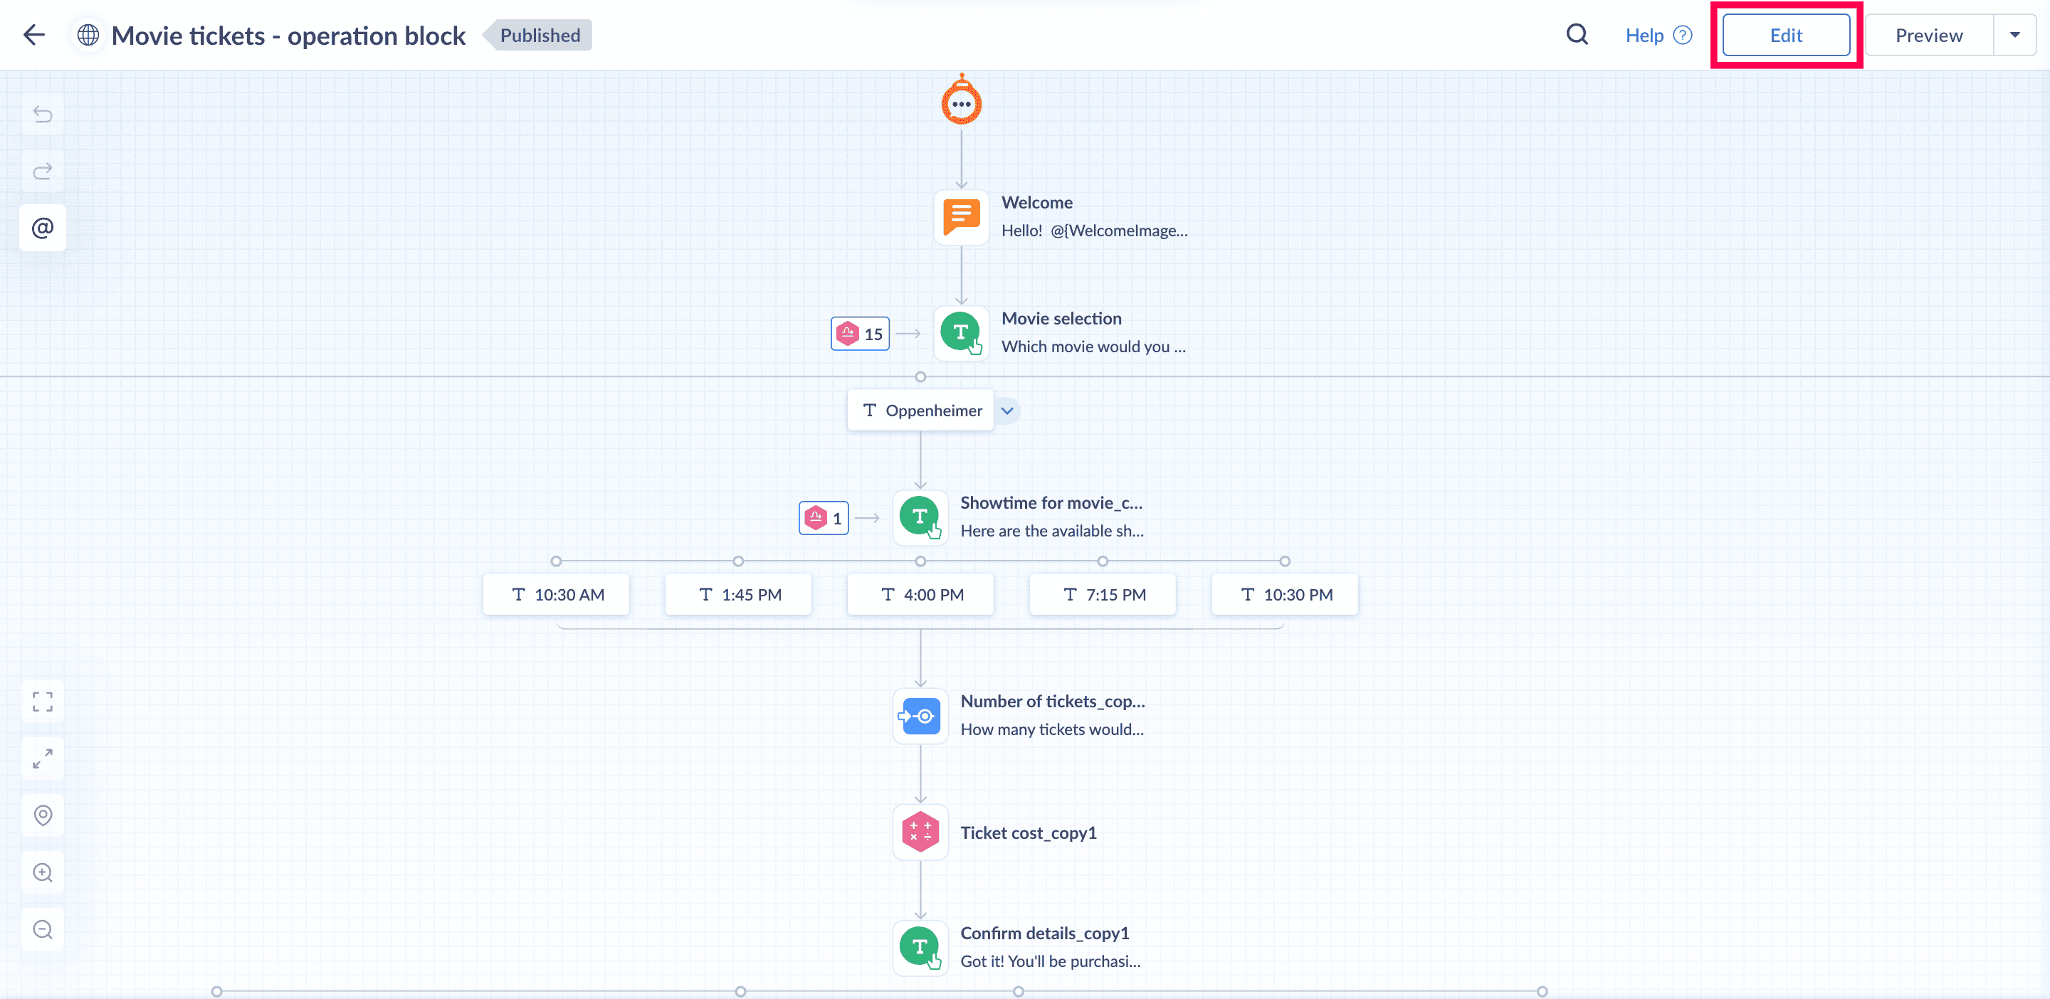The height and width of the screenshot is (999, 2050).
Task: Expand the Oppenheimer option chevron
Action: tap(1006, 411)
